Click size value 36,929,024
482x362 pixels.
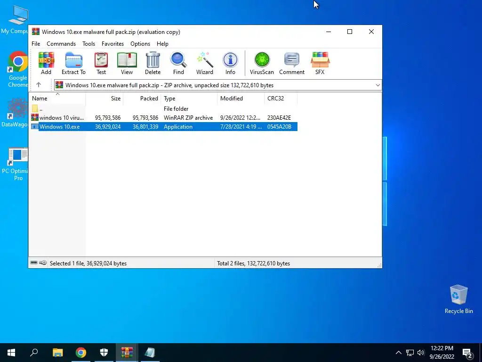108,126
